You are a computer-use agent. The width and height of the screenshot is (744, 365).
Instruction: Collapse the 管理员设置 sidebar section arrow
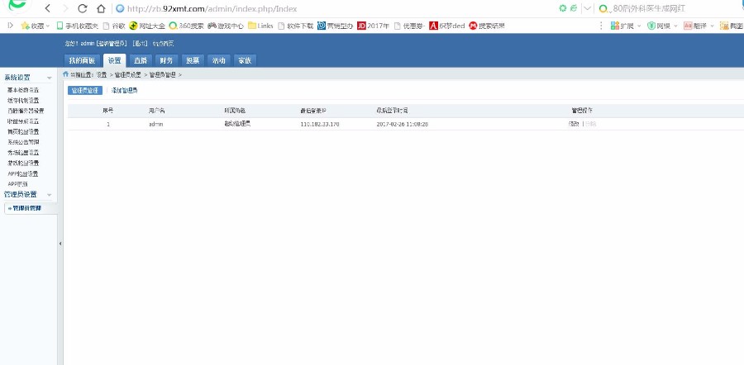[49, 195]
